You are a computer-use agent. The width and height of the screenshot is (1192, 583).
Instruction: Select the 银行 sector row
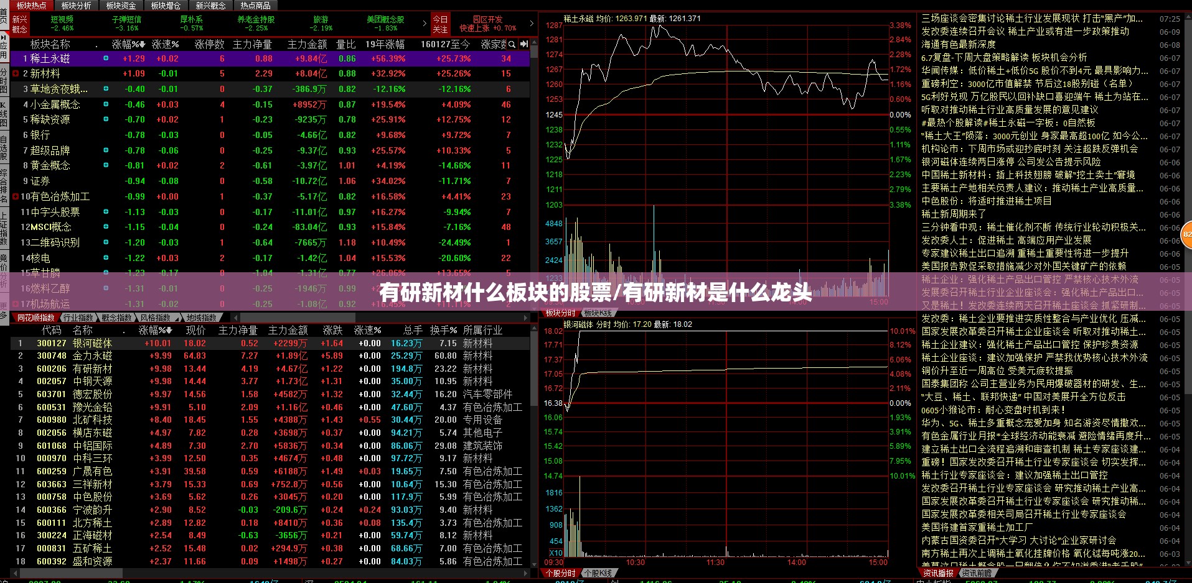(x=270, y=135)
